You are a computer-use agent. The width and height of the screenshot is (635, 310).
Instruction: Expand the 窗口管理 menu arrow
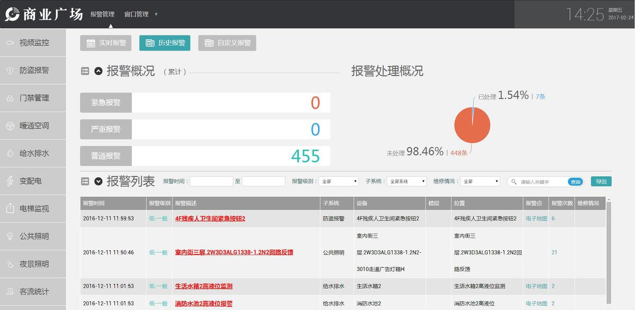point(155,14)
